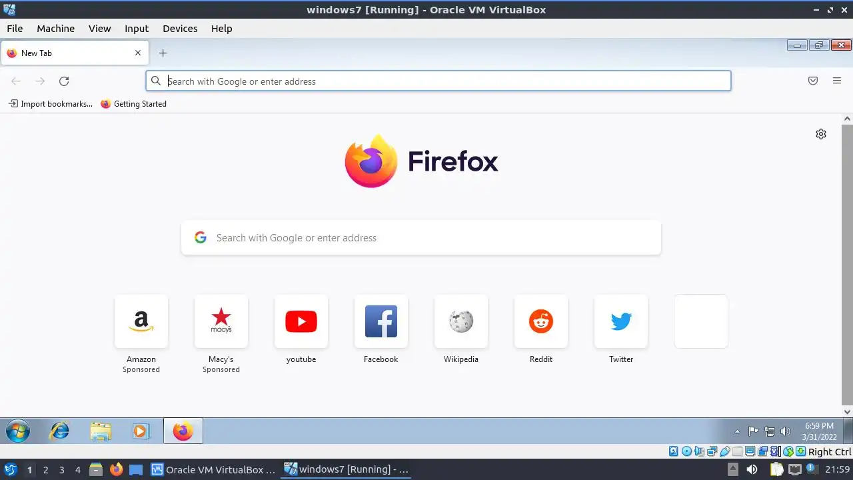The image size is (853, 480).
Task: Open host application launcher menu
Action: coord(11,469)
